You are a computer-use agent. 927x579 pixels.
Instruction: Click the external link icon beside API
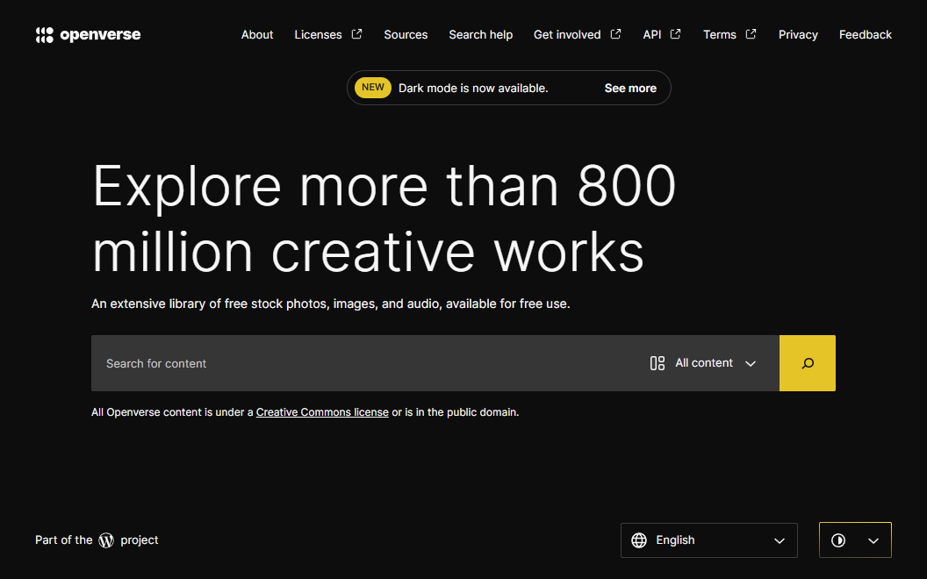pyautogui.click(x=675, y=34)
